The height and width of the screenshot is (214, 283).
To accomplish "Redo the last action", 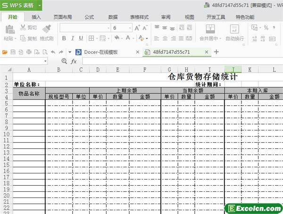I will pos(61,52).
